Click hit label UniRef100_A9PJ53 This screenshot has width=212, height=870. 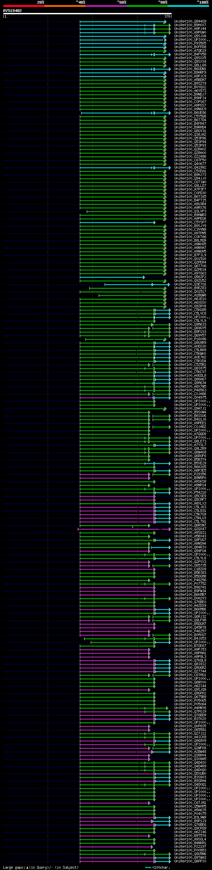[190, 650]
